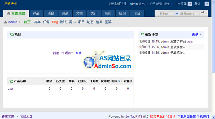
Task: Click the 创建一个项目? link
Action: [x=63, y=53]
